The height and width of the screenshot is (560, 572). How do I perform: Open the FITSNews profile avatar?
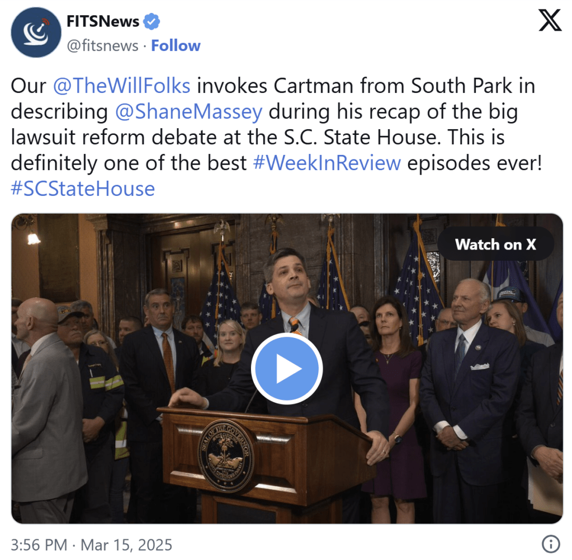(x=36, y=32)
